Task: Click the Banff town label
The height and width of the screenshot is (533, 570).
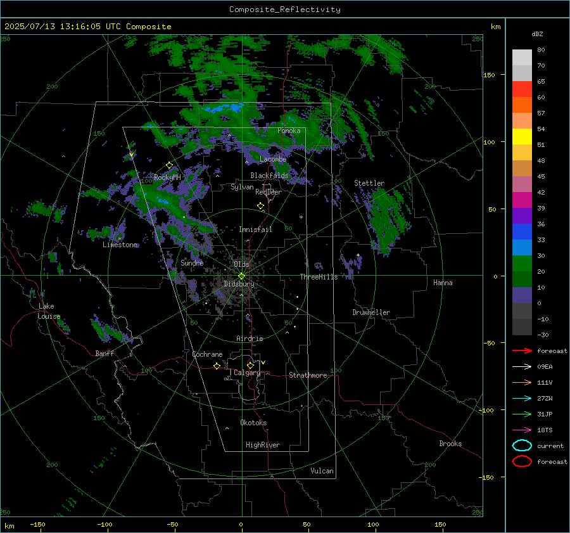Action: tap(104, 353)
